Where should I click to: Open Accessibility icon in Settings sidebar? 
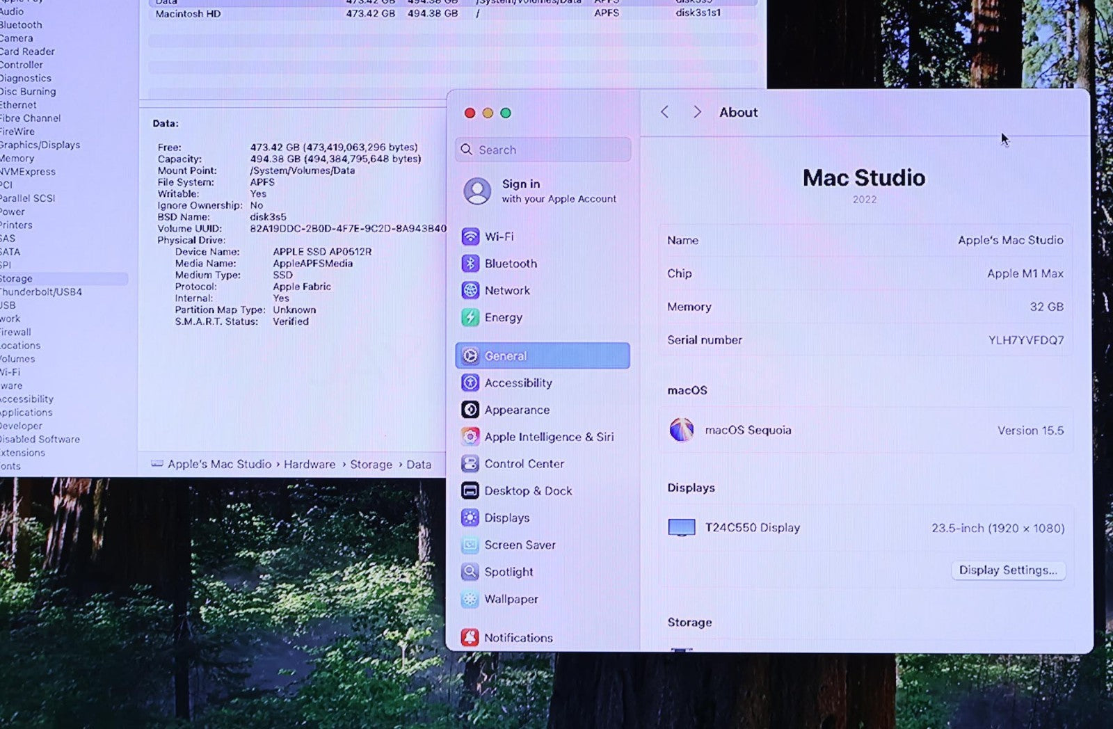[x=470, y=383]
